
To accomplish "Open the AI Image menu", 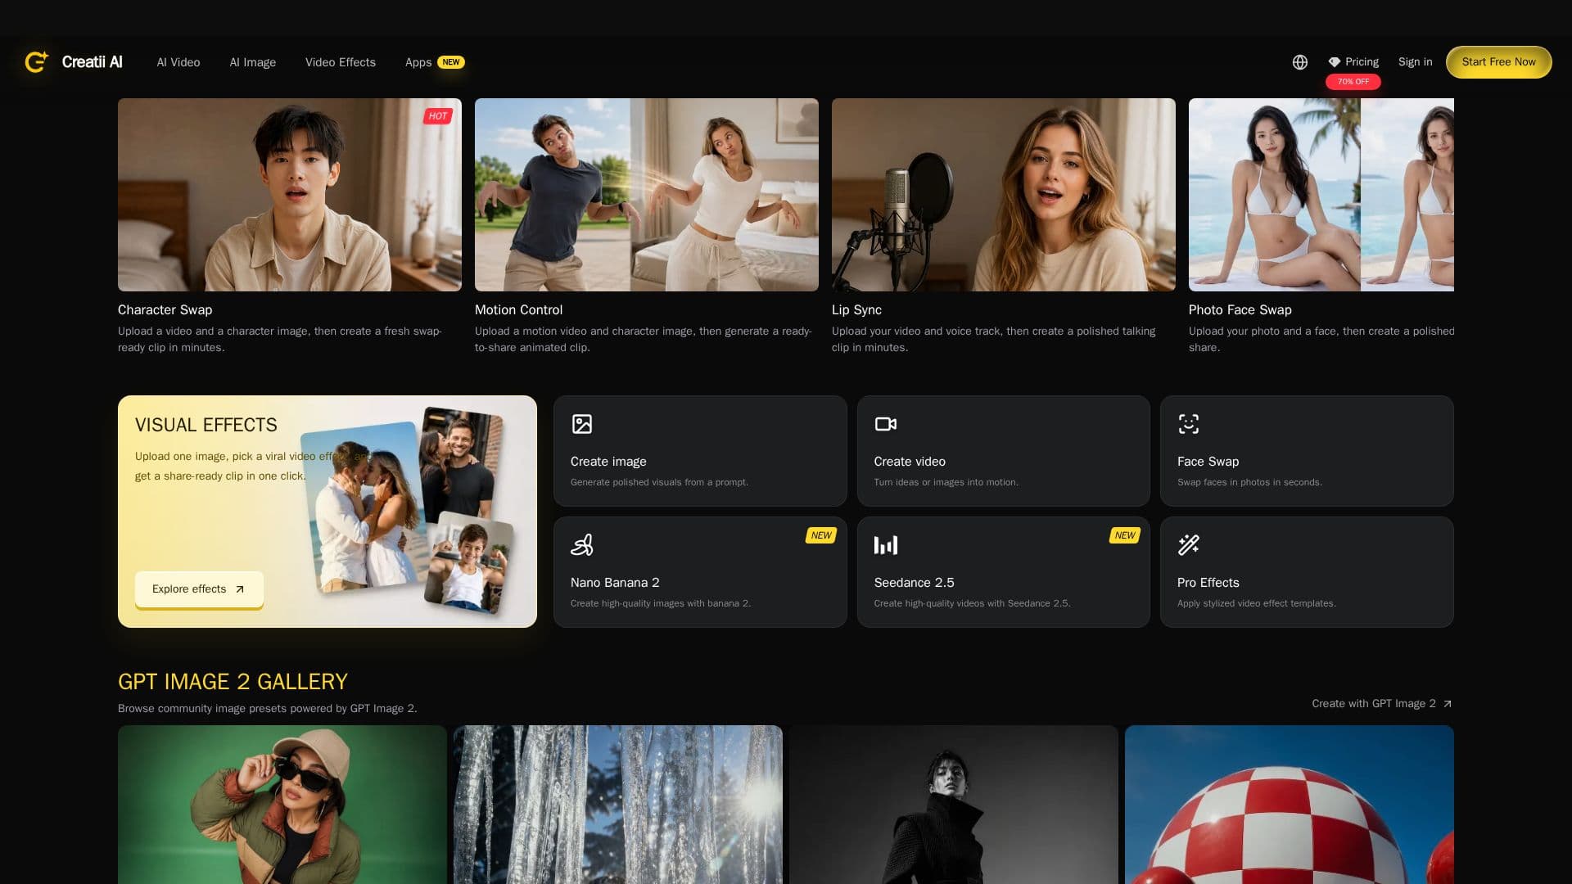I will [x=252, y=62].
